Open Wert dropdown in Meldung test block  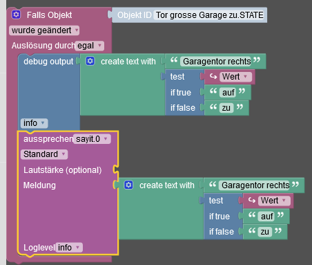[x=274, y=201]
